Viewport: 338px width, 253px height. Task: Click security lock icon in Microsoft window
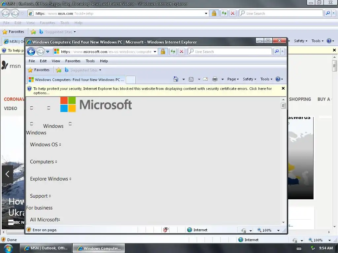coord(163,52)
